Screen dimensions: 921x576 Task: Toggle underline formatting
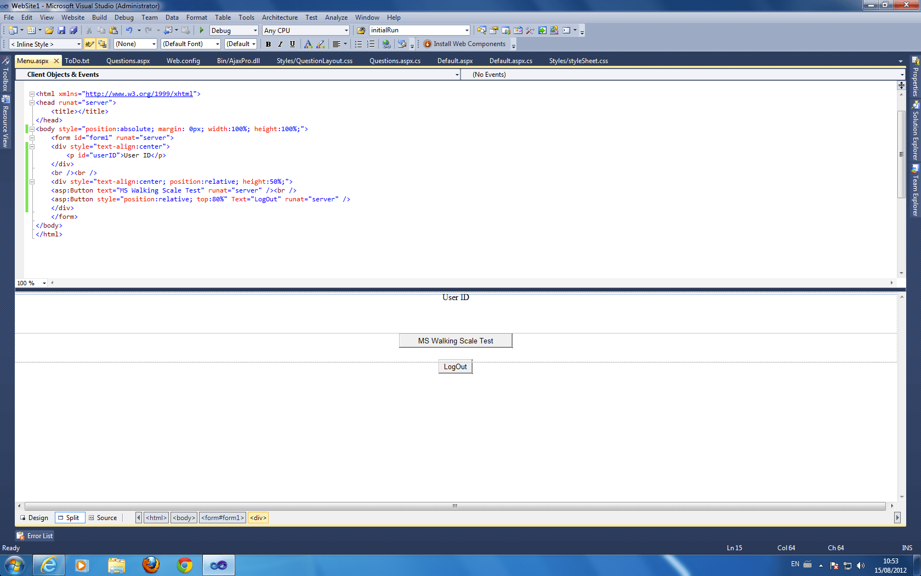[292, 44]
